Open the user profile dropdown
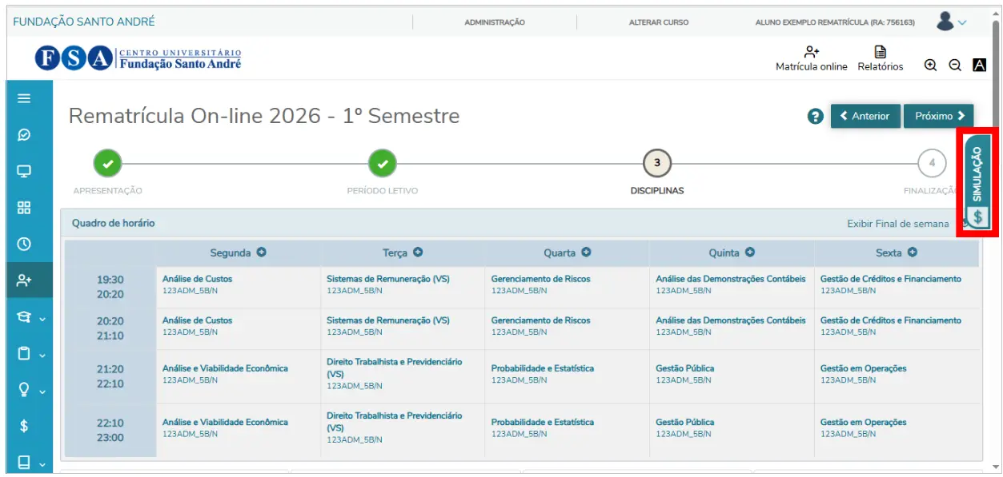Image resolution: width=1003 pixels, height=477 pixels. pos(952,22)
